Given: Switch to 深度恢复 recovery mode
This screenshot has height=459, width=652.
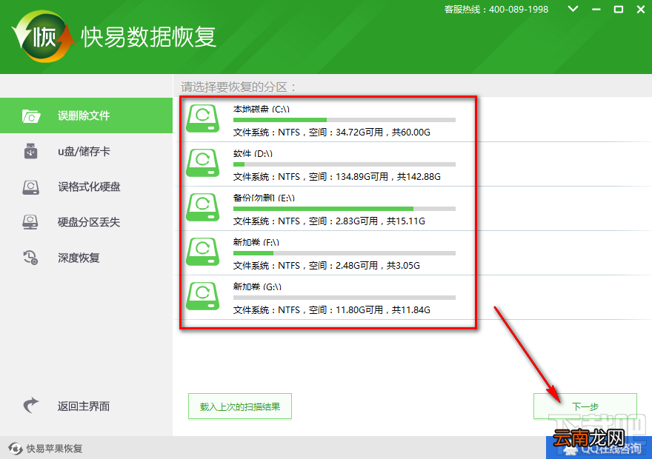Looking at the screenshot, I should pos(86,258).
